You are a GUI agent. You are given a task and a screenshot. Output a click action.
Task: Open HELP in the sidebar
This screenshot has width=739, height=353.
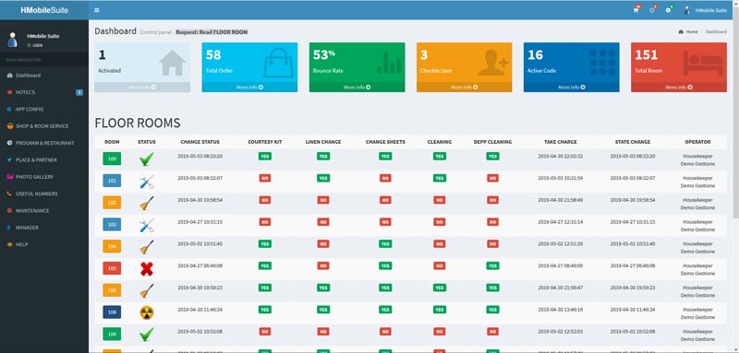[43, 244]
